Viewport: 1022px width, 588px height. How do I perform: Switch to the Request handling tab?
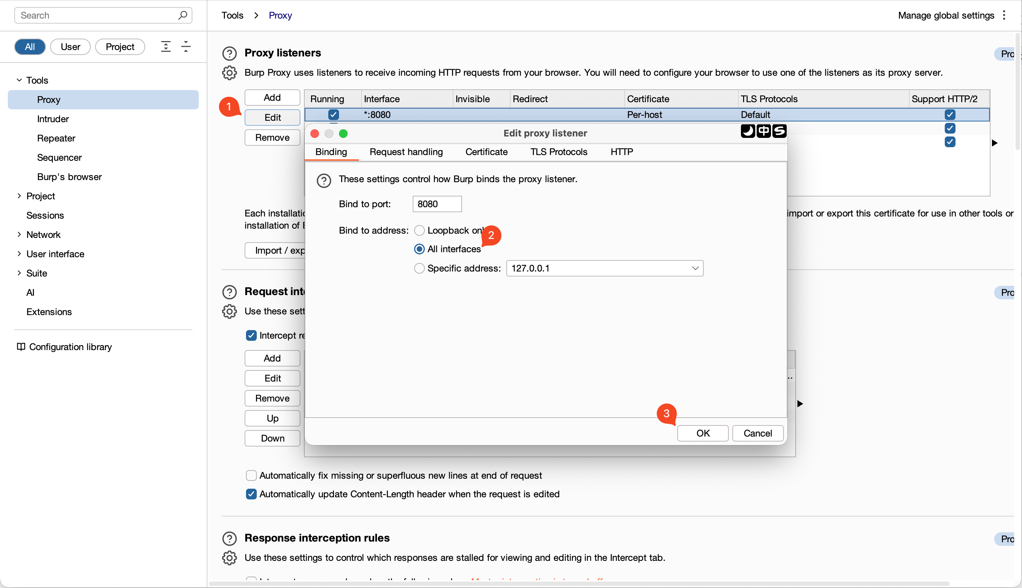pos(406,152)
